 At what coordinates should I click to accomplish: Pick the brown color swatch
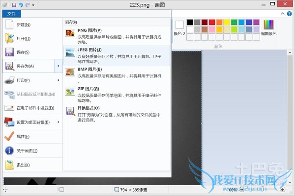click(x=205, y=29)
